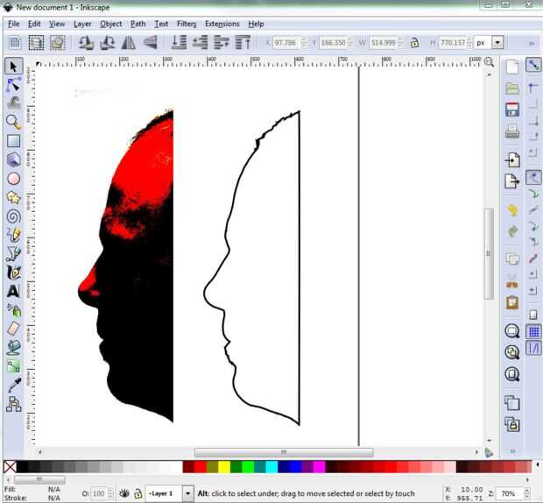Select the Spray tool
The image size is (543, 503).
click(13, 310)
